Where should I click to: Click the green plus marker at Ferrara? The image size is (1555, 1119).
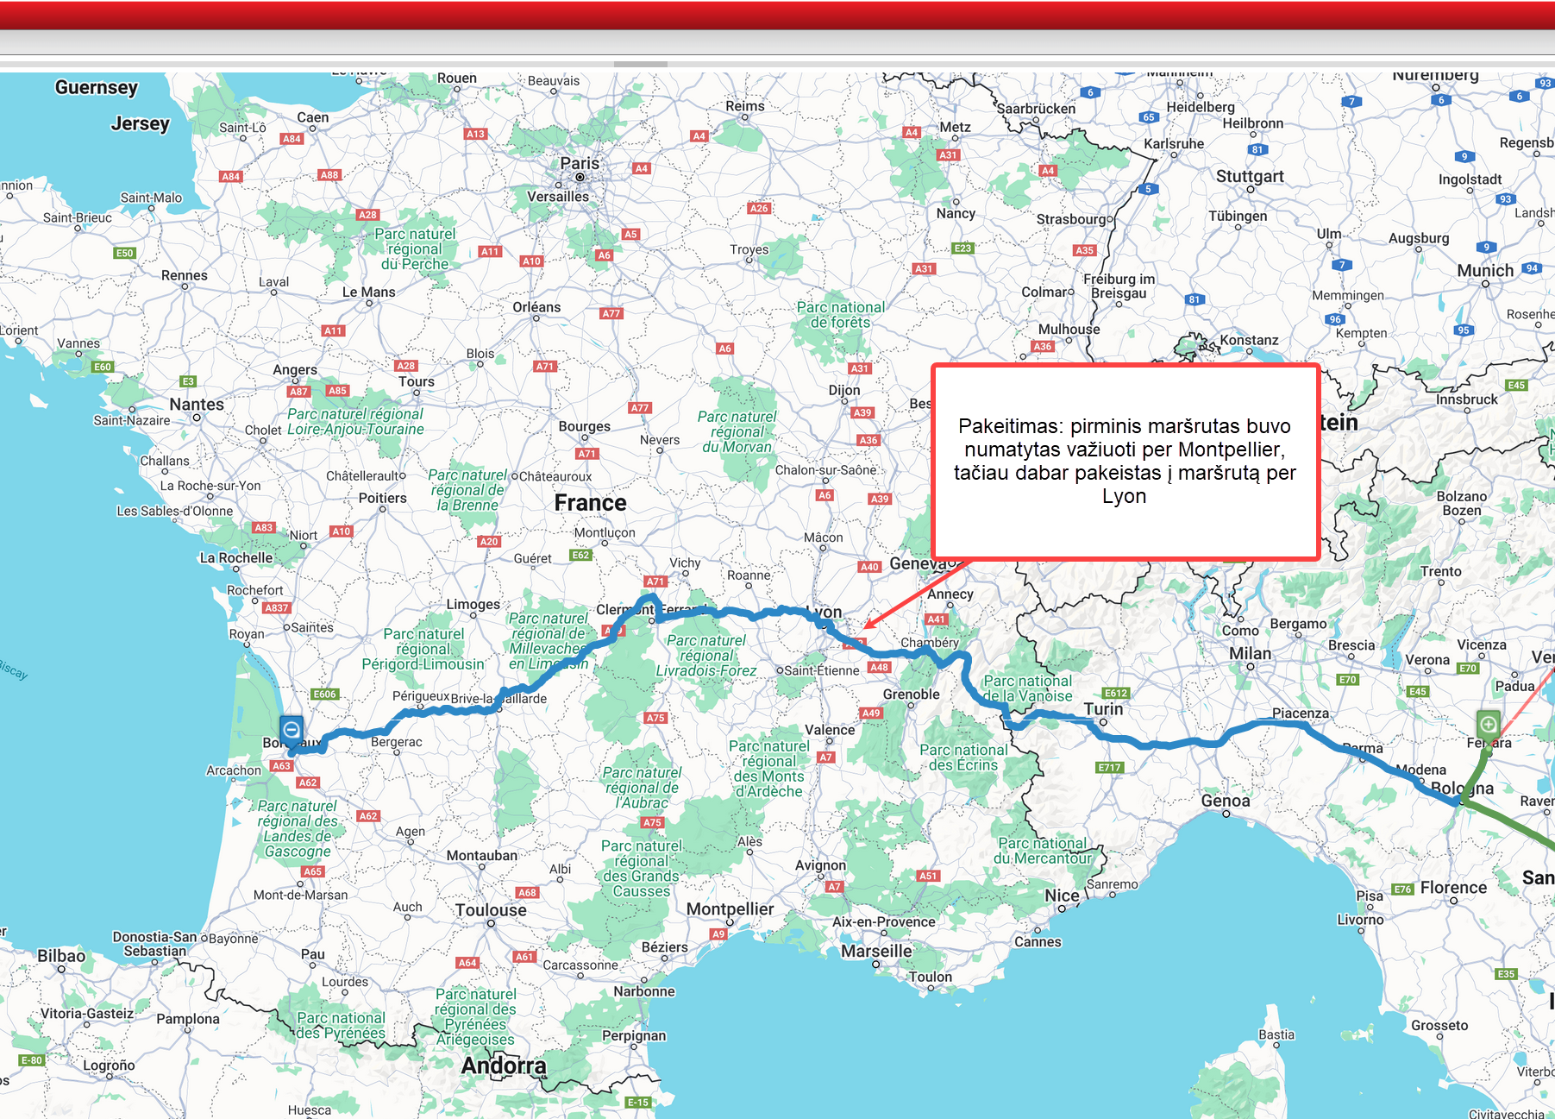(1488, 725)
